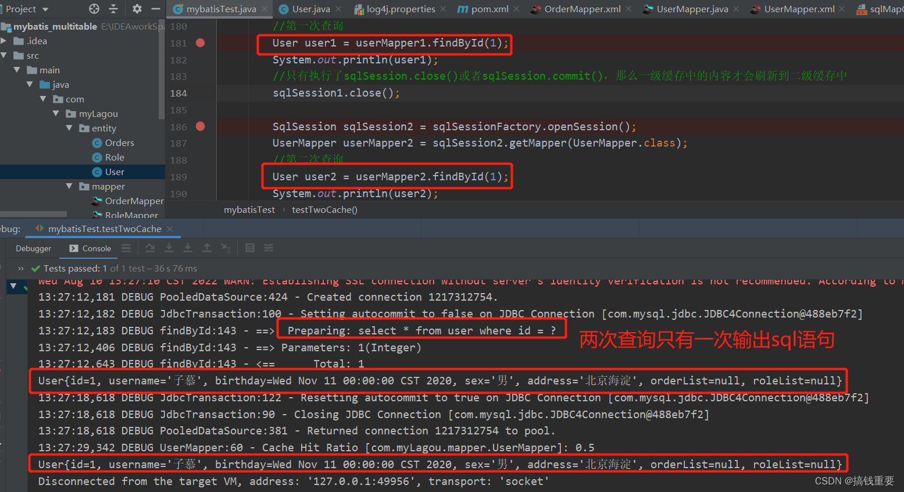The height and width of the screenshot is (492, 904).
Task: Click the Step Out icon
Action: pos(207,248)
